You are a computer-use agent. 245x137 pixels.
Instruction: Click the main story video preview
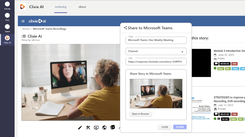[x=71, y=82]
